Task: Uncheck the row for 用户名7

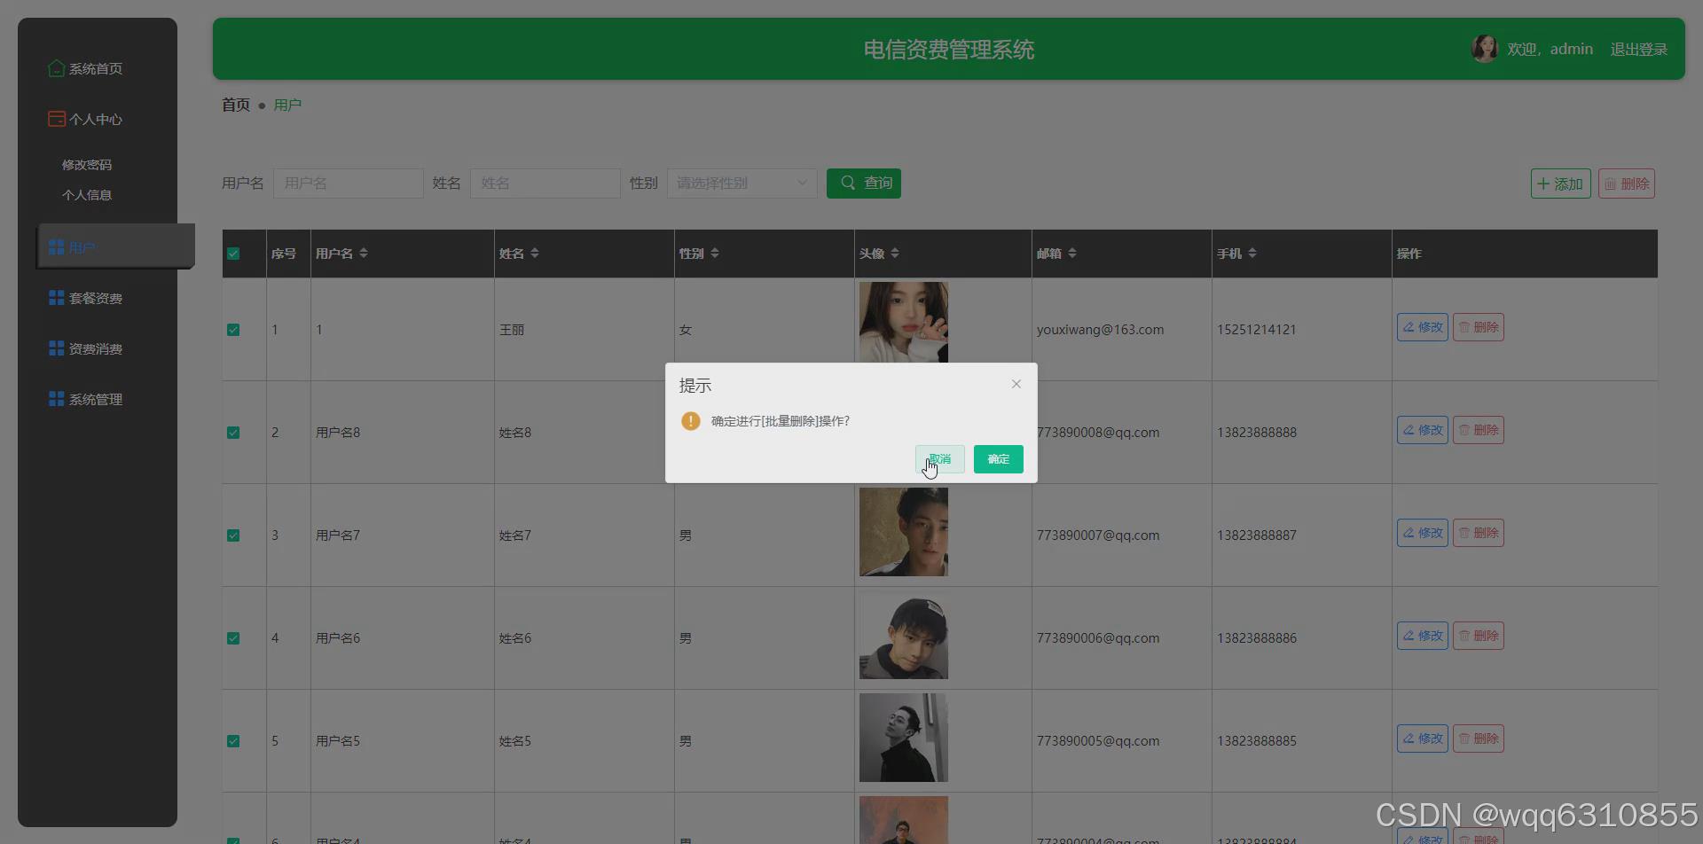Action: 233,535
